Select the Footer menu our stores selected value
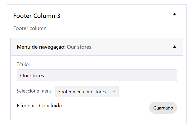195x126 pixels. pos(82,92)
